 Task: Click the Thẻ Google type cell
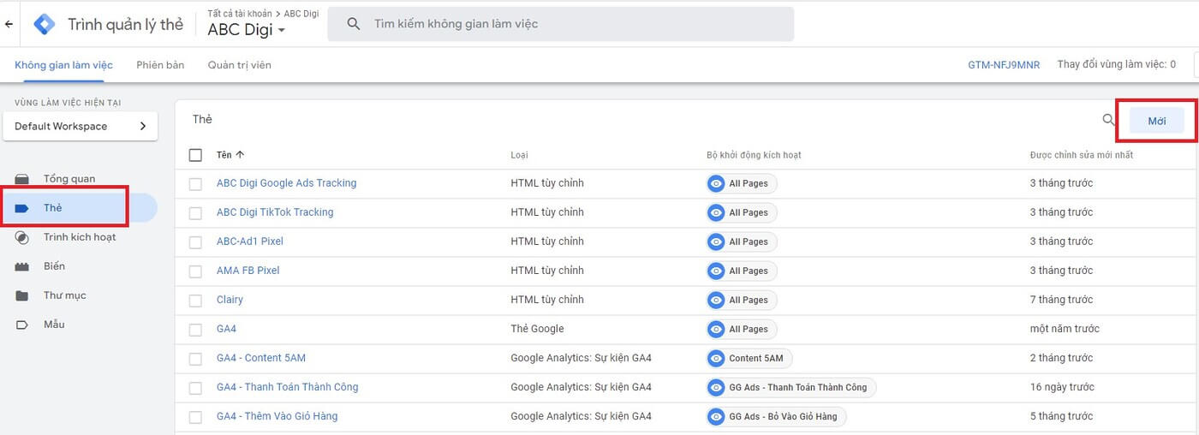537,329
